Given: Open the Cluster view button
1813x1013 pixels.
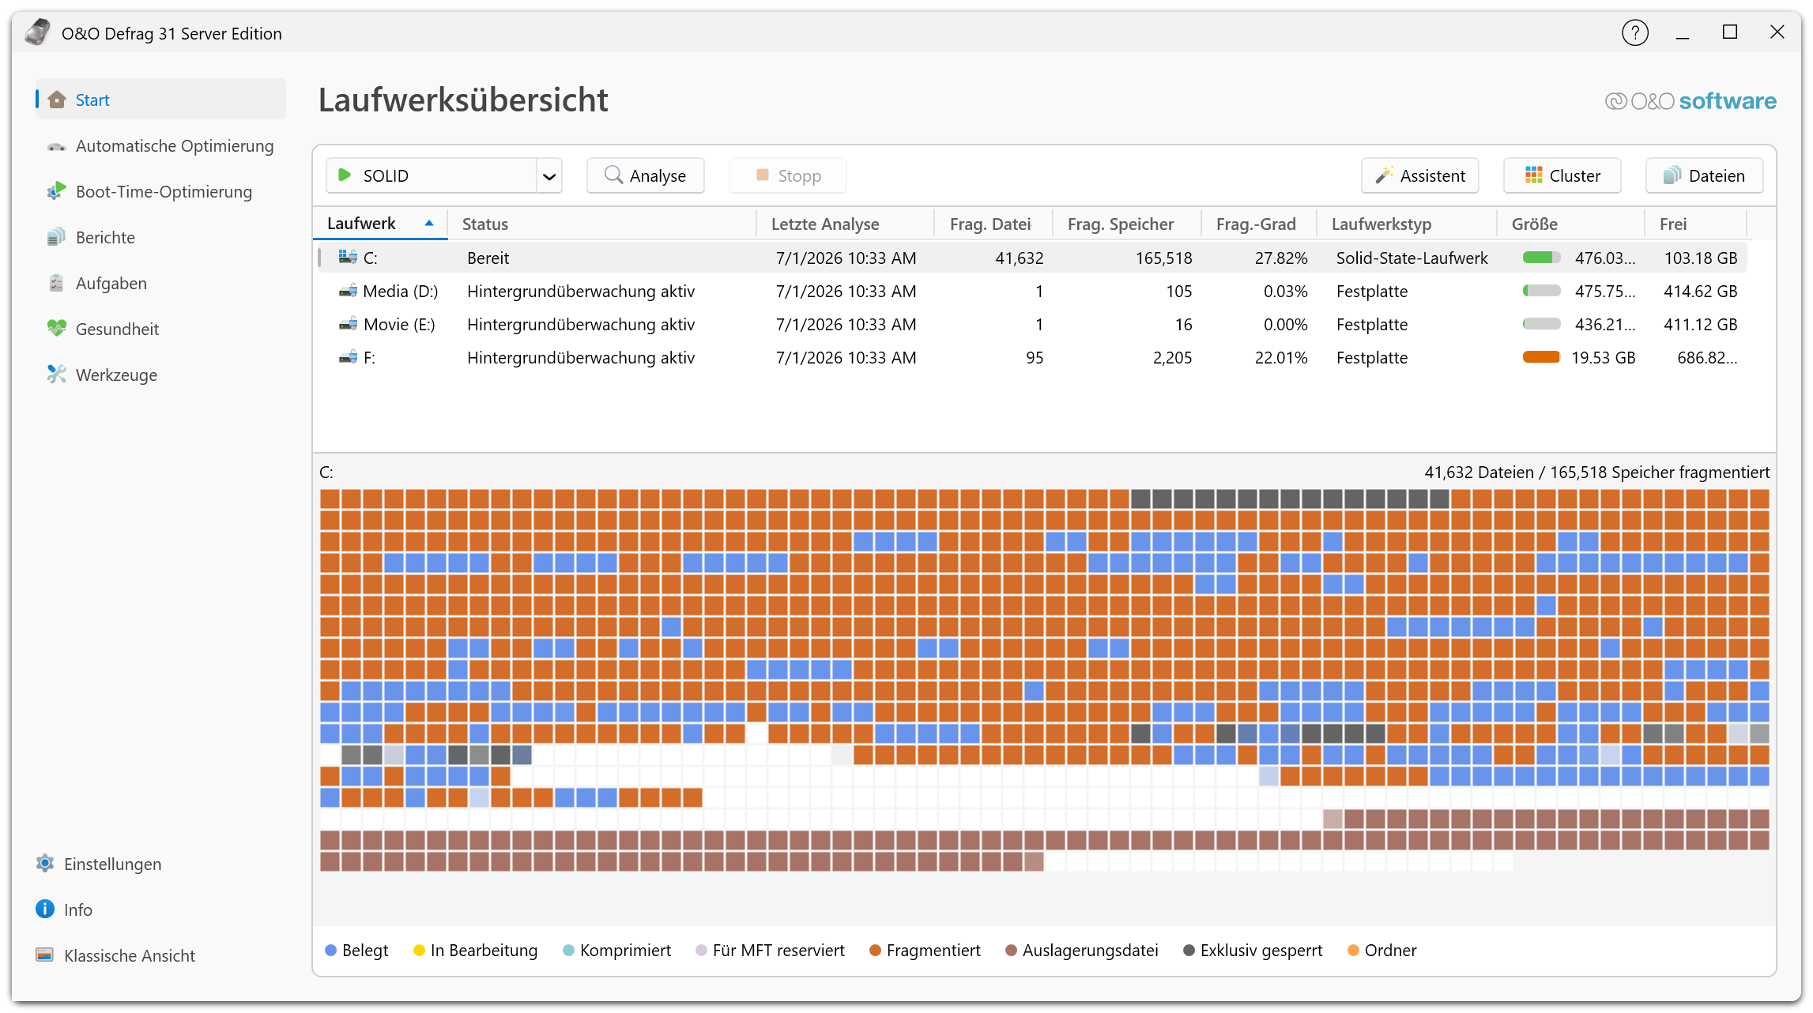Looking at the screenshot, I should click(x=1562, y=175).
